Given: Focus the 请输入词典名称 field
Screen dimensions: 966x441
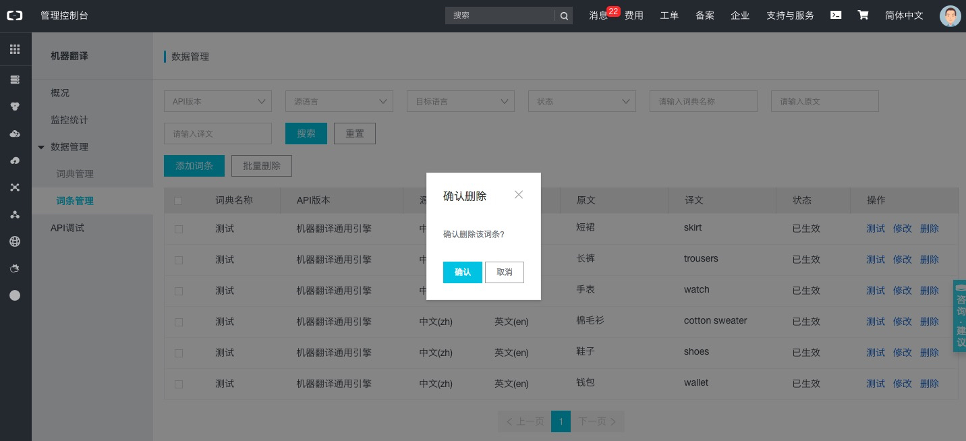Looking at the screenshot, I should click(704, 101).
